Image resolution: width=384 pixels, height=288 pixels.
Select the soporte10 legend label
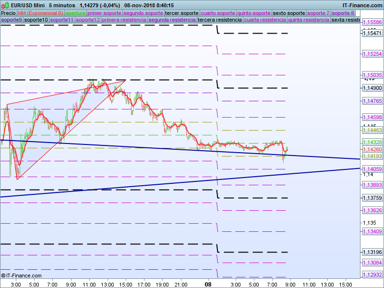point(36,20)
